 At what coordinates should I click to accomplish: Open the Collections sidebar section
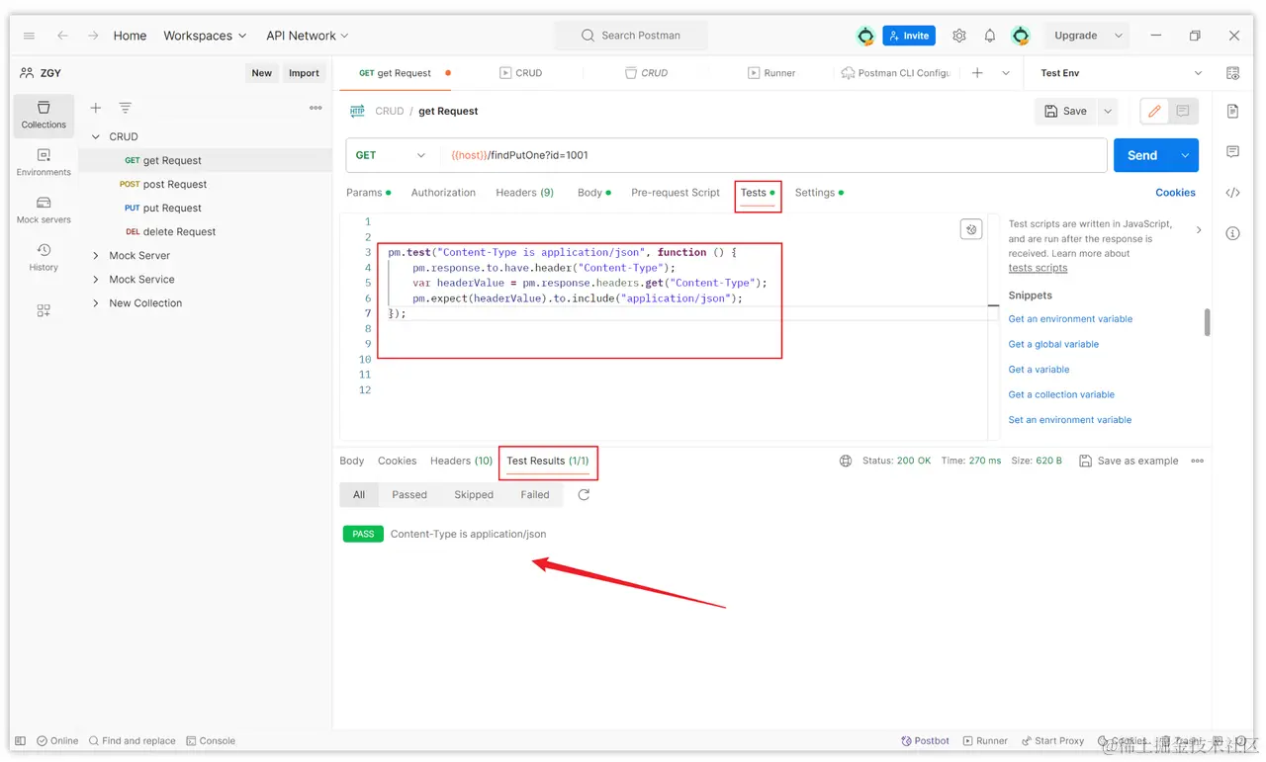point(44,115)
